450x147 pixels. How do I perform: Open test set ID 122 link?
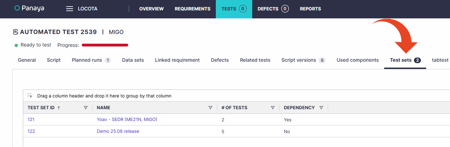tap(31, 131)
